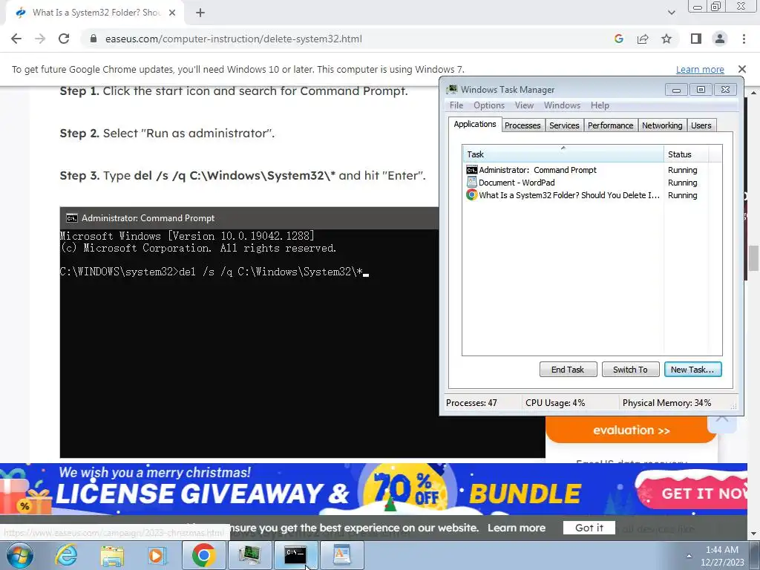Dismiss the Chrome update notification
Image resolution: width=760 pixels, height=570 pixels.
coord(741,69)
